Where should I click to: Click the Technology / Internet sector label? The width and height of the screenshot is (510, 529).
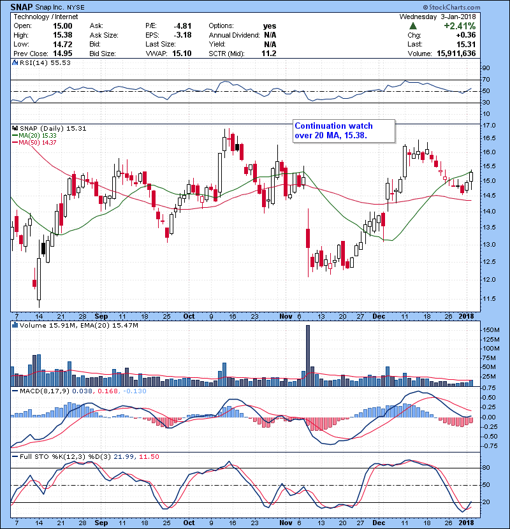[x=45, y=17]
